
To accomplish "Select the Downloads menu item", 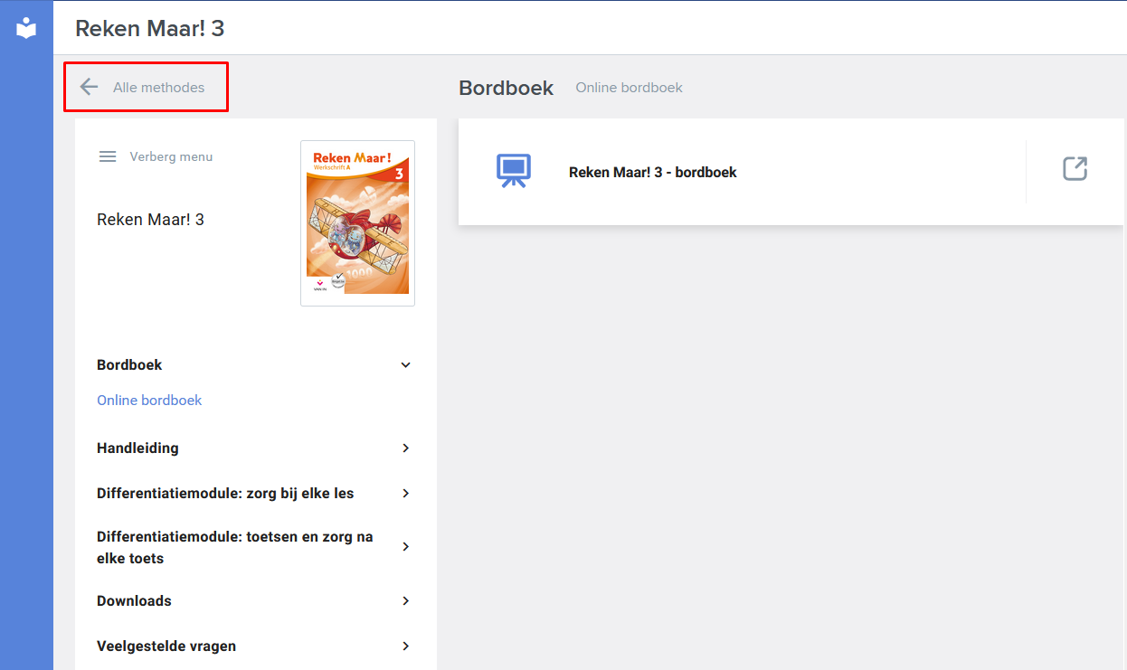I will 134,600.
